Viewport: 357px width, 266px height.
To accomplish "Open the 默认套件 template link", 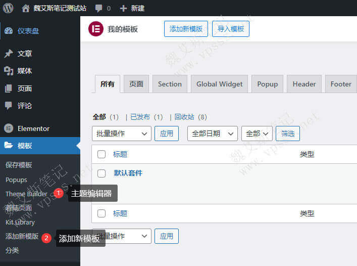I will coord(128,173).
